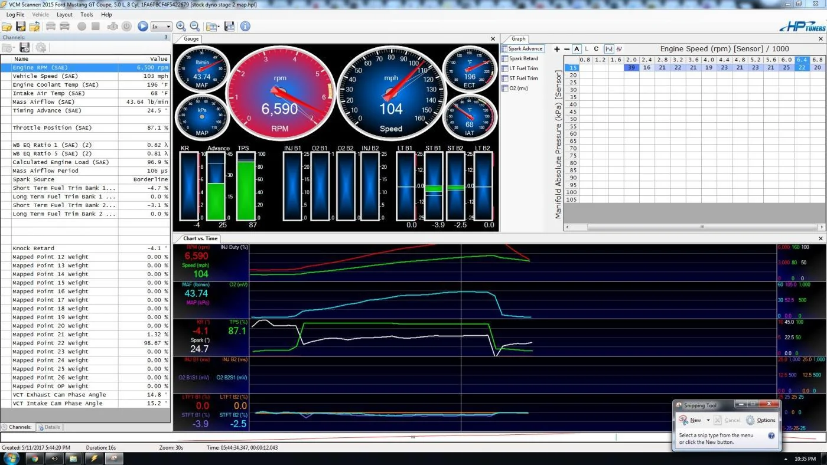This screenshot has width=827, height=465.
Task: Open the Chrome icon on the taskbar
Action: (x=34, y=458)
